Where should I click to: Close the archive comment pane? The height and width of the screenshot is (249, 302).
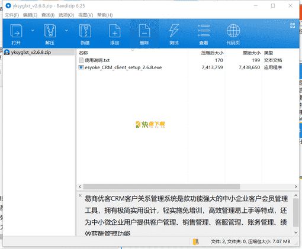(80, 195)
